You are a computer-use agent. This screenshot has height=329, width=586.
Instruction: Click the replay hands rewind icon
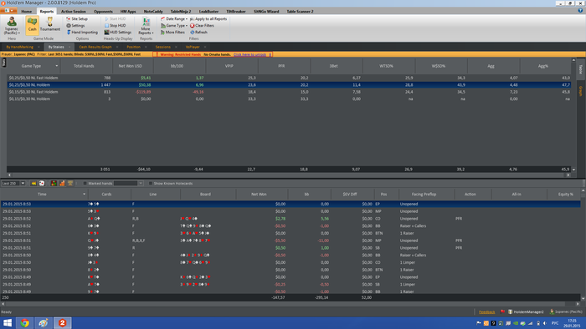pos(33,184)
